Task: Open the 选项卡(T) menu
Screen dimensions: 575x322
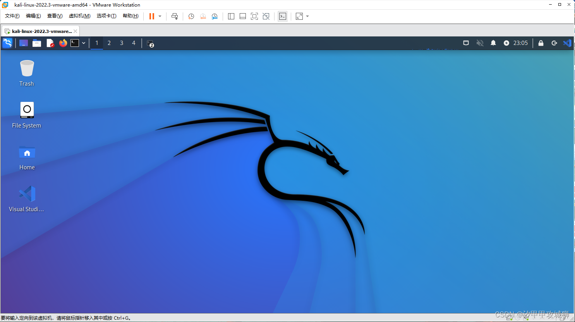Action: [106, 16]
